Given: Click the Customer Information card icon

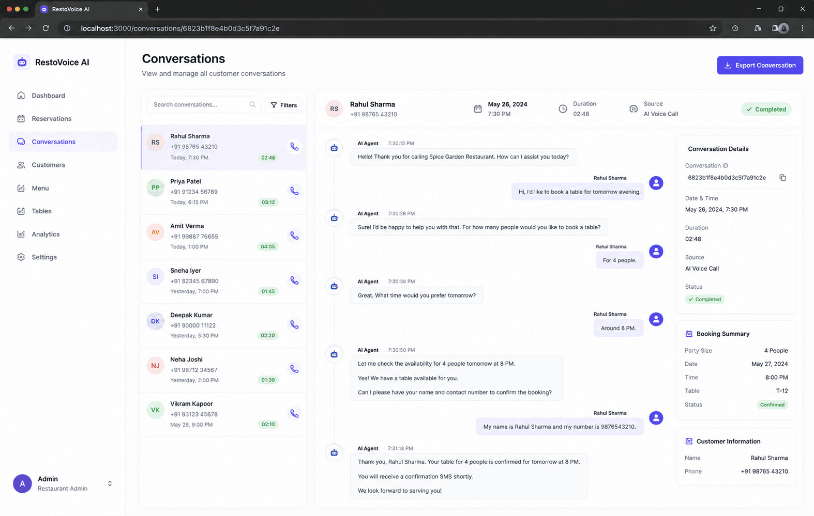Looking at the screenshot, I should point(689,441).
